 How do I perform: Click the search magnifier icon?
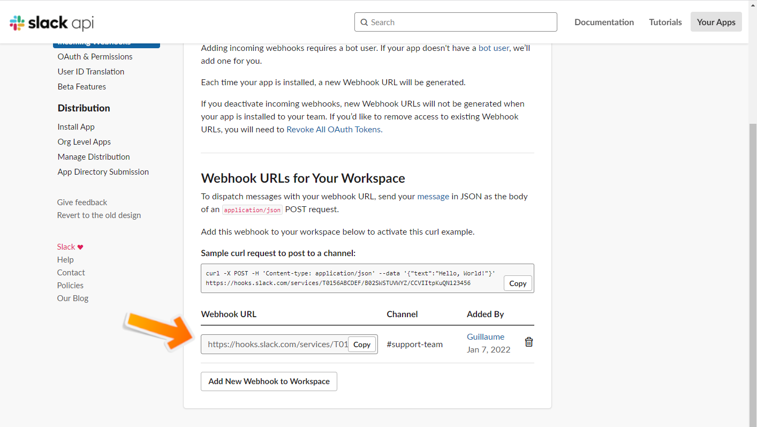coord(365,23)
